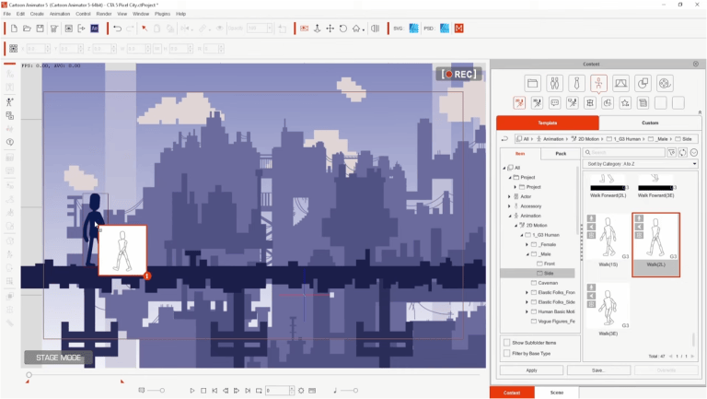Open the Home view dropdown arrow

(364, 29)
